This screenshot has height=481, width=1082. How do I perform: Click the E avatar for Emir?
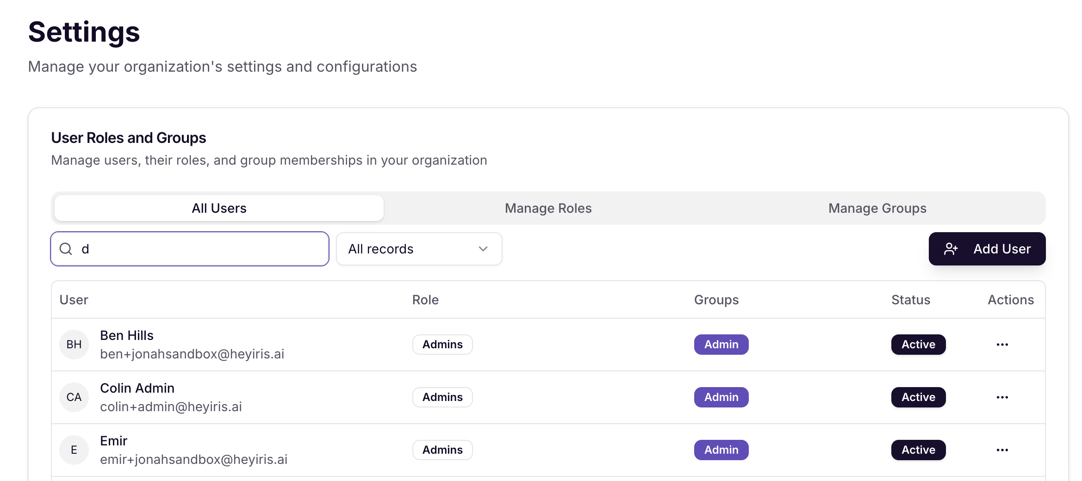(74, 450)
